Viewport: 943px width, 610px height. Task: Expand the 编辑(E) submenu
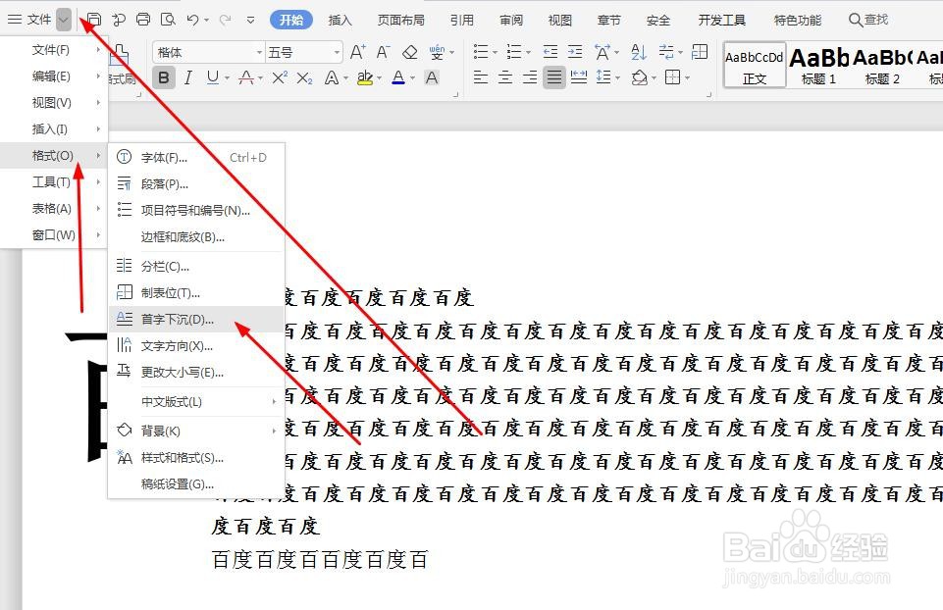point(54,76)
